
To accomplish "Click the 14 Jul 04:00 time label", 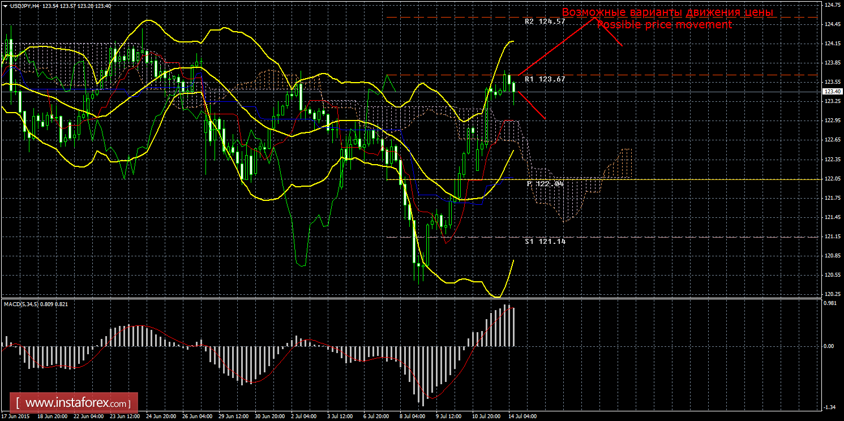I will click(524, 416).
